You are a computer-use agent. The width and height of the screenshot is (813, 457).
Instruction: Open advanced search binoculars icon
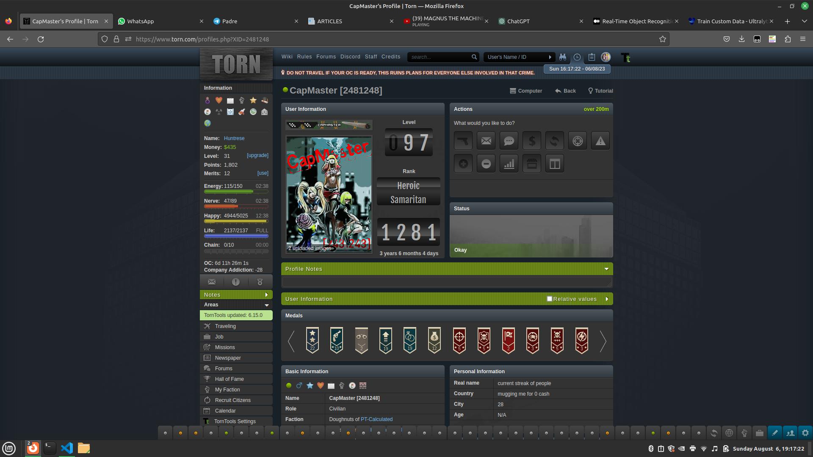[x=563, y=57]
